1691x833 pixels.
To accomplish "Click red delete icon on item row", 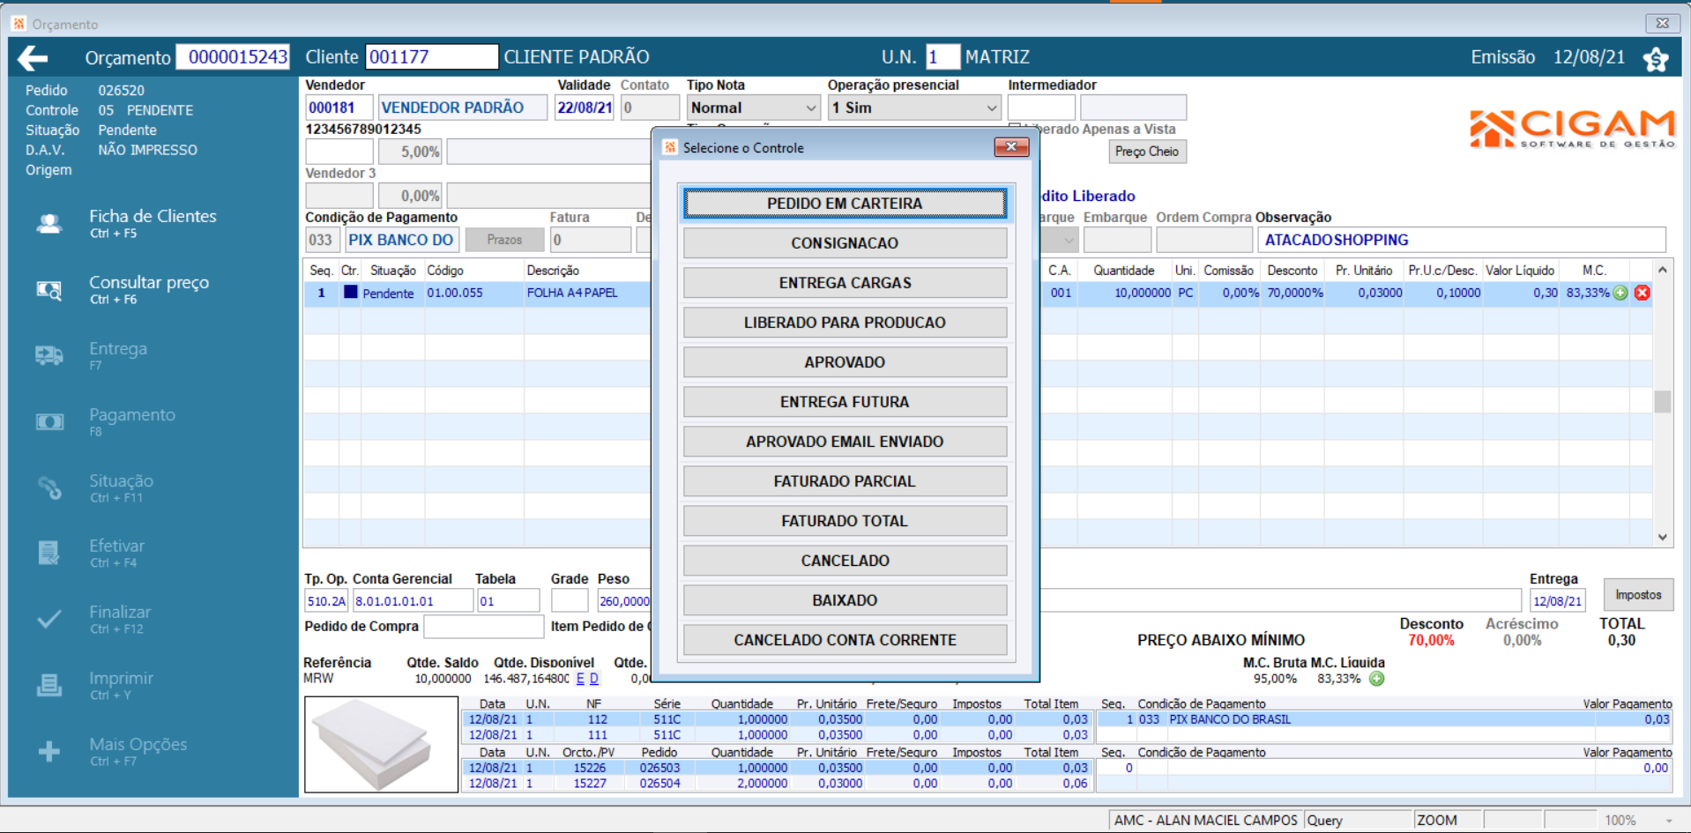I will [x=1642, y=293].
